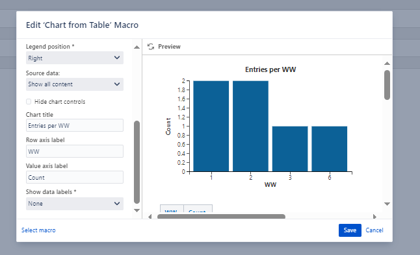Cancel editing the macro
The height and width of the screenshot is (255, 420).
(x=374, y=230)
